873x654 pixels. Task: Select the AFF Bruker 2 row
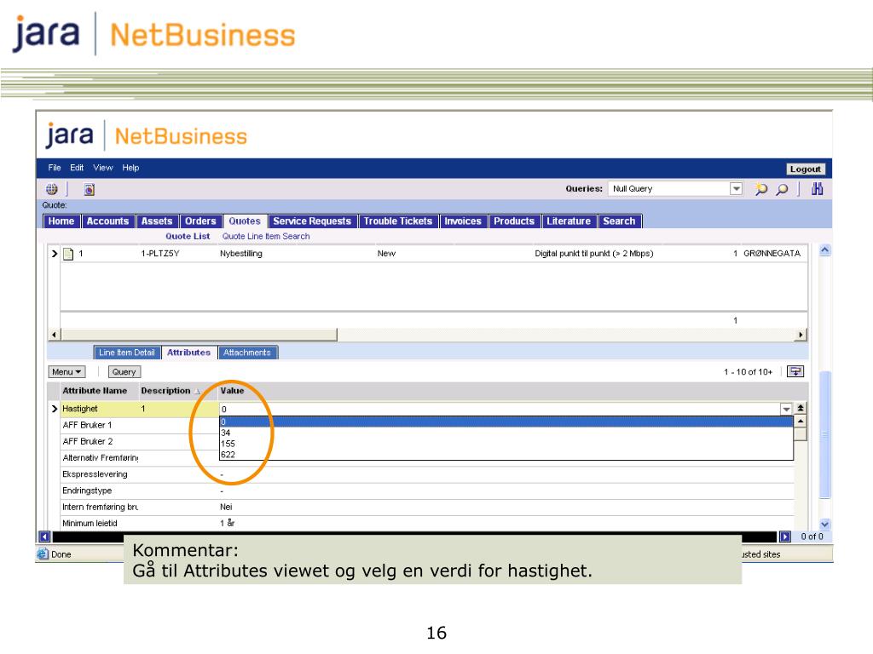tap(88, 442)
